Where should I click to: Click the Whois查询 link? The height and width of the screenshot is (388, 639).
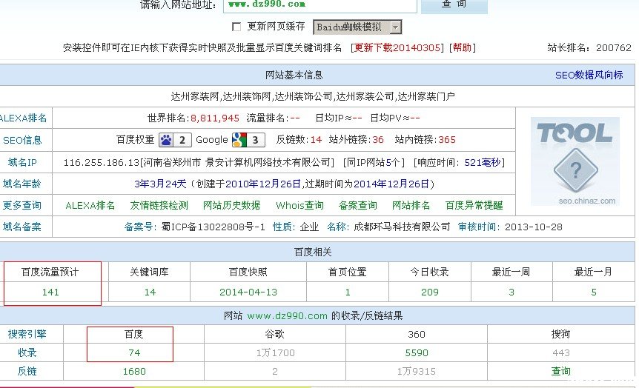click(299, 205)
